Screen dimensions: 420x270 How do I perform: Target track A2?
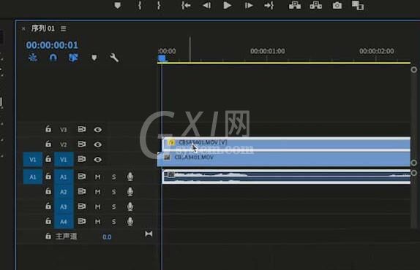[x=64, y=192]
